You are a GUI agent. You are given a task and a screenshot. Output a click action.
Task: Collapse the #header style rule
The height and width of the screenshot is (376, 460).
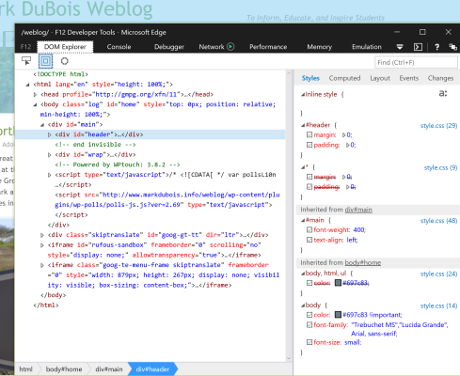[303, 125]
